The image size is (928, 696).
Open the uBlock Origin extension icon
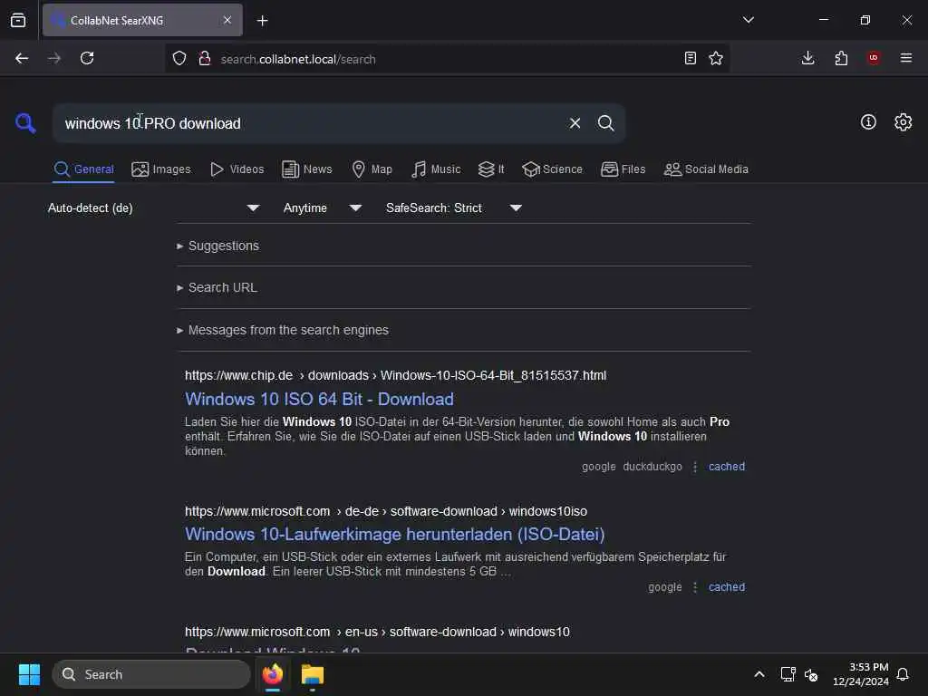coord(874,58)
